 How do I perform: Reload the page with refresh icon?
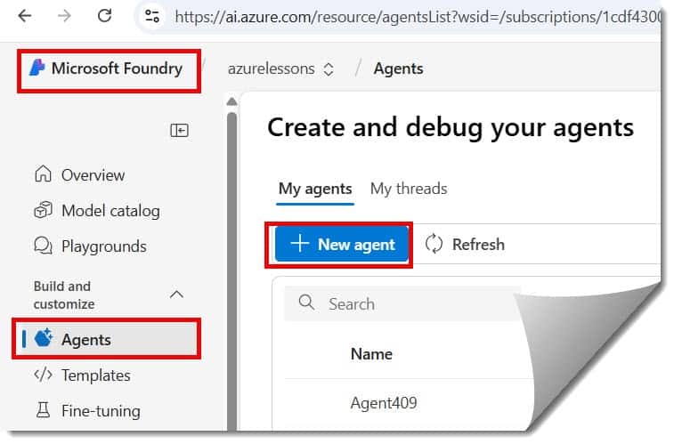coord(104,16)
